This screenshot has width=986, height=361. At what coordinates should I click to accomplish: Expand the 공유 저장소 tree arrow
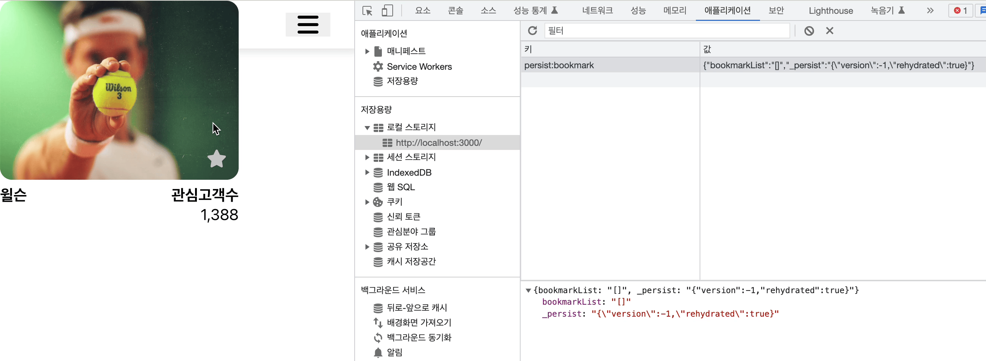(x=367, y=247)
